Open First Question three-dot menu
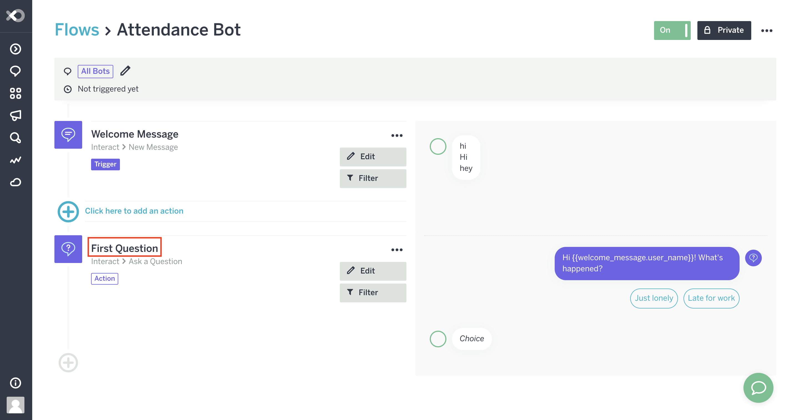Viewport: 794px width, 420px height. tap(397, 250)
